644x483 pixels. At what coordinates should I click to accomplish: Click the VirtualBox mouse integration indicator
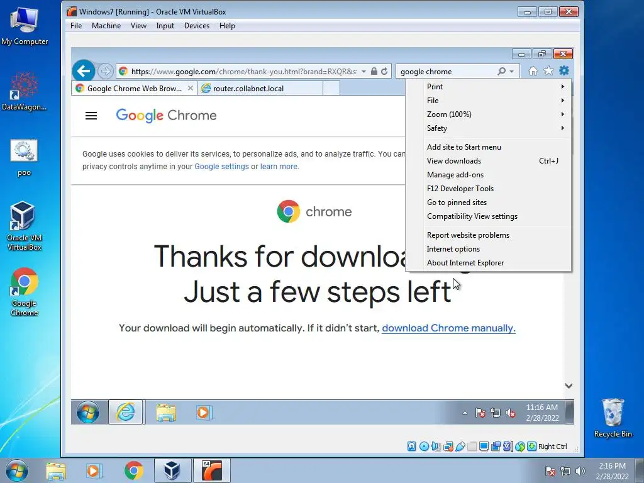pyautogui.click(x=520, y=447)
